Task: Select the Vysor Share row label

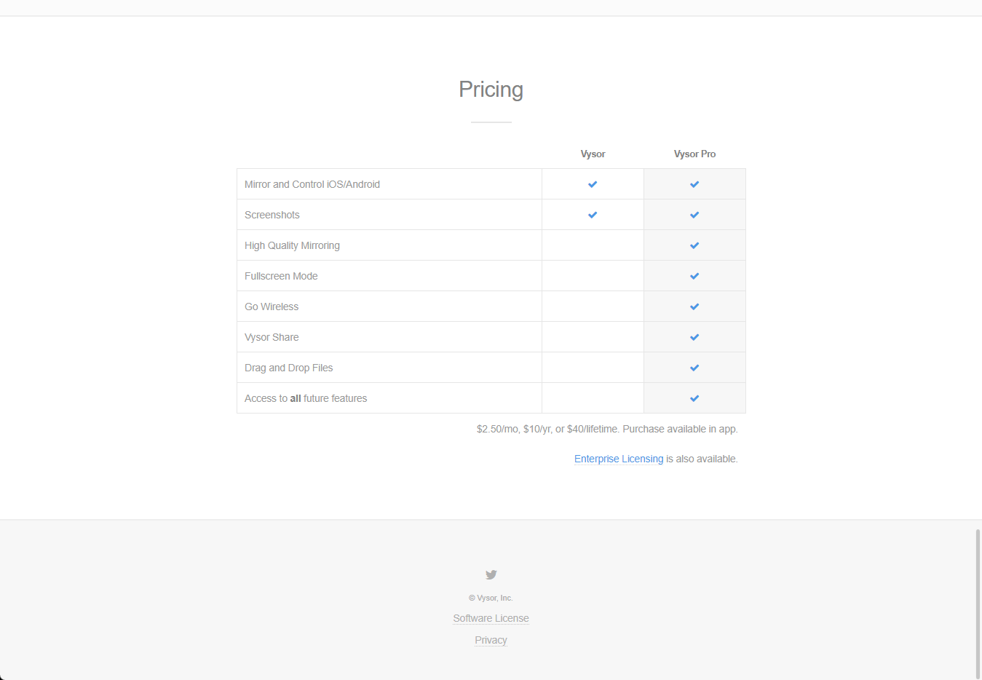Action: click(x=272, y=337)
